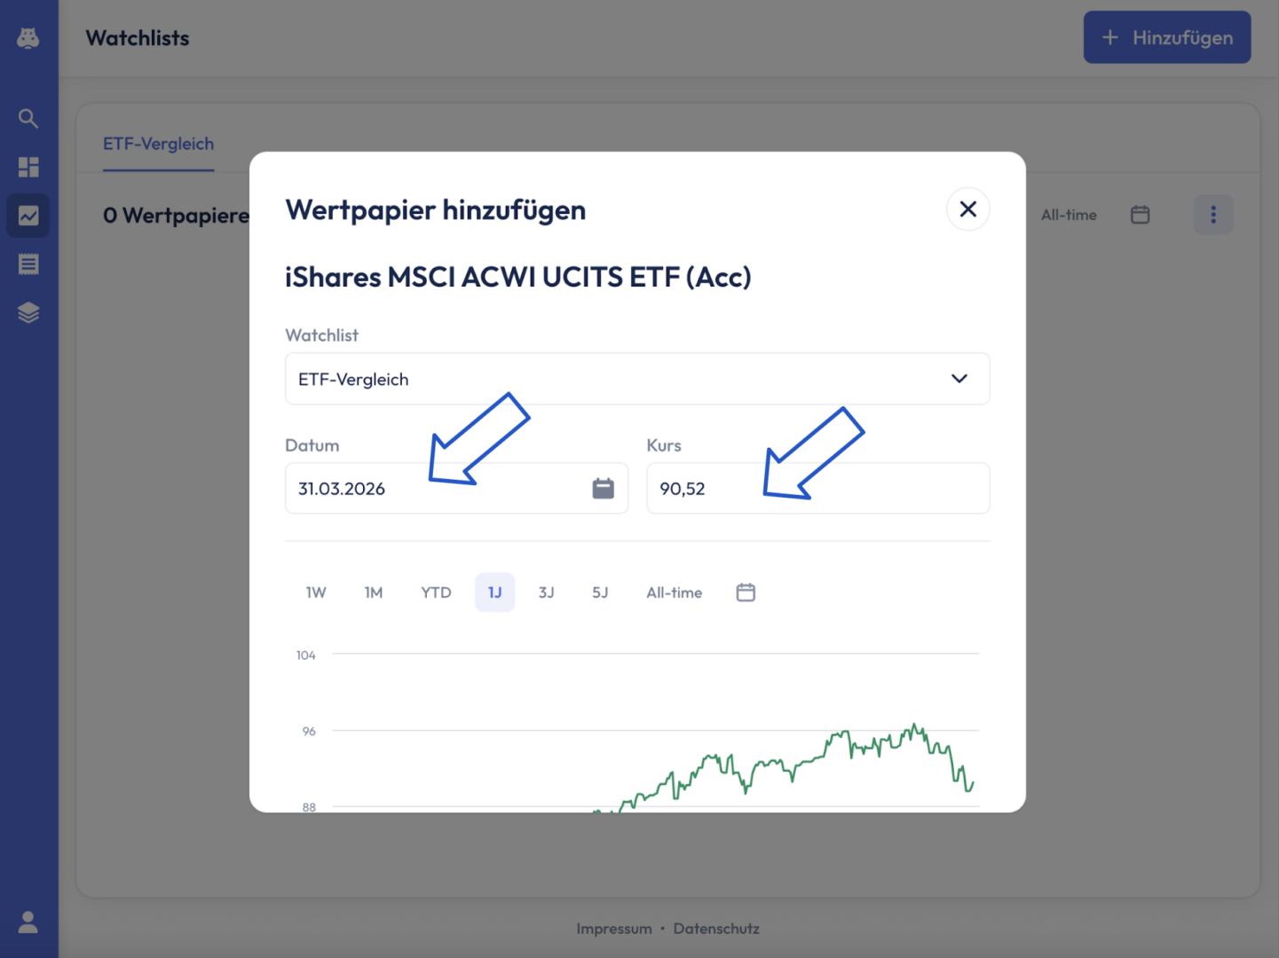Viewport: 1279px width, 958px height.
Task: Select the 1W chart time range
Action: coord(316,593)
